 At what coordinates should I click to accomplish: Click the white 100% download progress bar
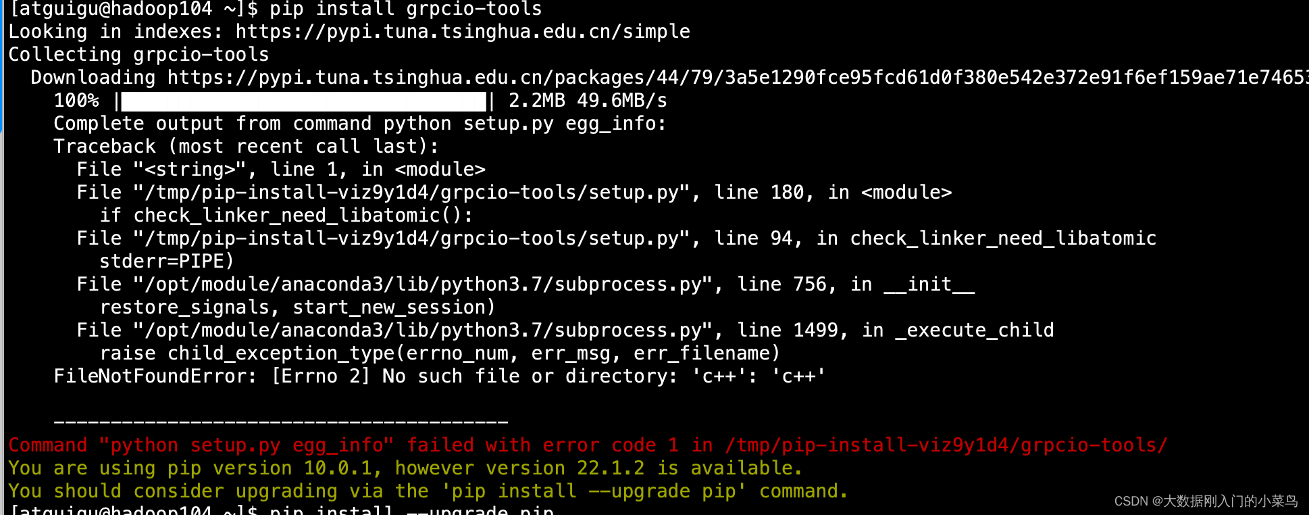(303, 101)
